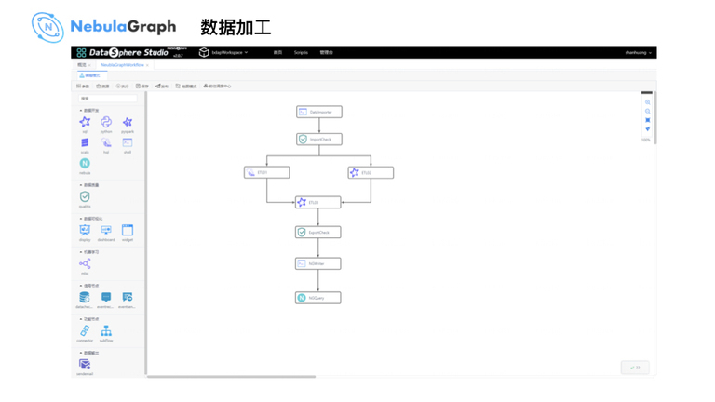This screenshot has width=715, height=402.
Task: Switch to the first overview tab
Action: click(x=82, y=65)
